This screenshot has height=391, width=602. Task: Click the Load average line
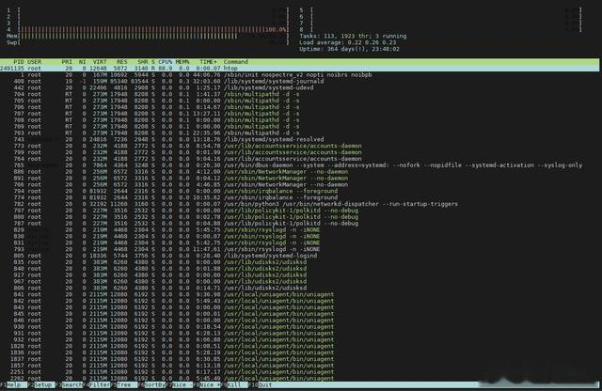click(x=347, y=42)
